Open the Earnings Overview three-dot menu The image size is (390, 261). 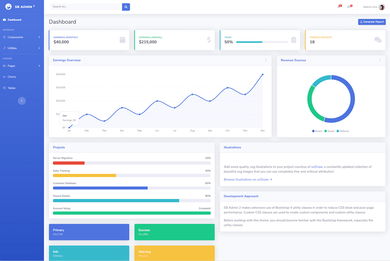click(266, 60)
